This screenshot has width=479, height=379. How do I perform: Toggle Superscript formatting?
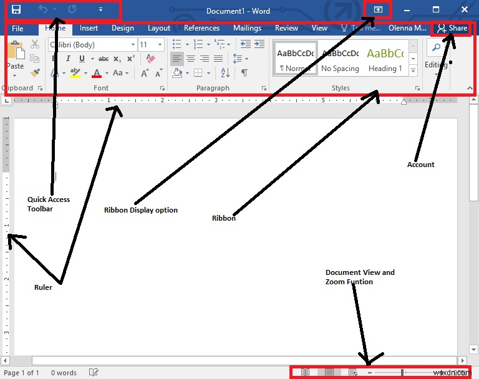click(x=131, y=59)
